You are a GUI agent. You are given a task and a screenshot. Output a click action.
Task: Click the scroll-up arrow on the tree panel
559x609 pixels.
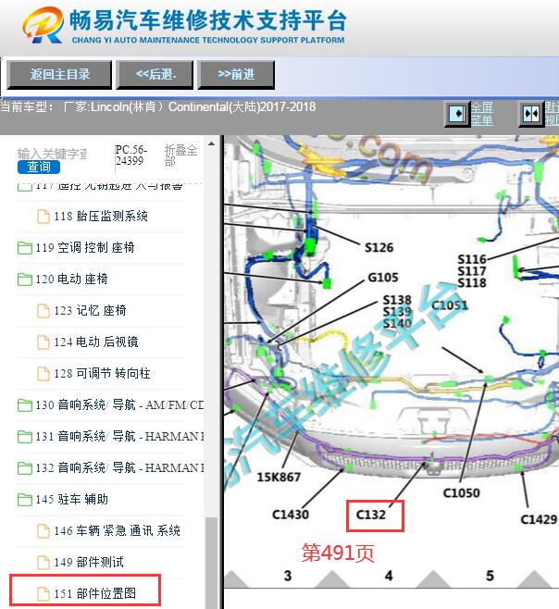(211, 144)
